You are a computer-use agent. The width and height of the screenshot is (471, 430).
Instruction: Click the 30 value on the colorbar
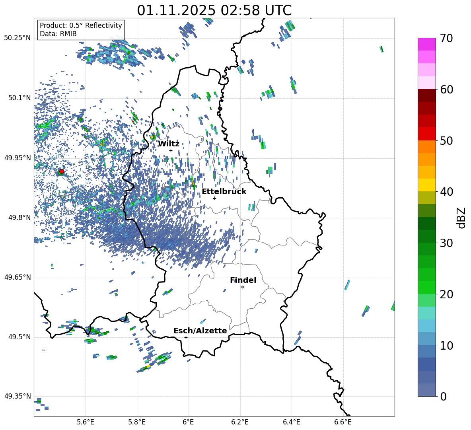446,243
